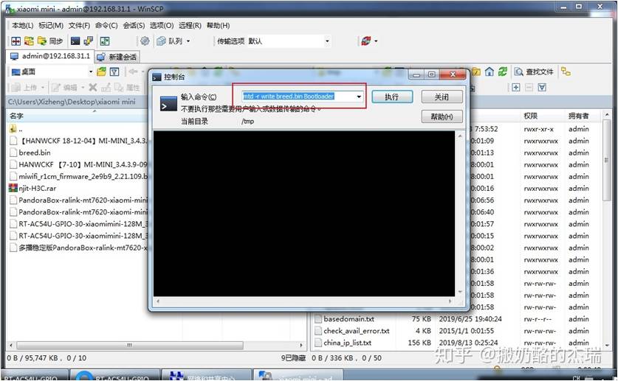This screenshot has height=381, width=618.
Task: Open the 命令(C) menu
Action: pos(106,26)
